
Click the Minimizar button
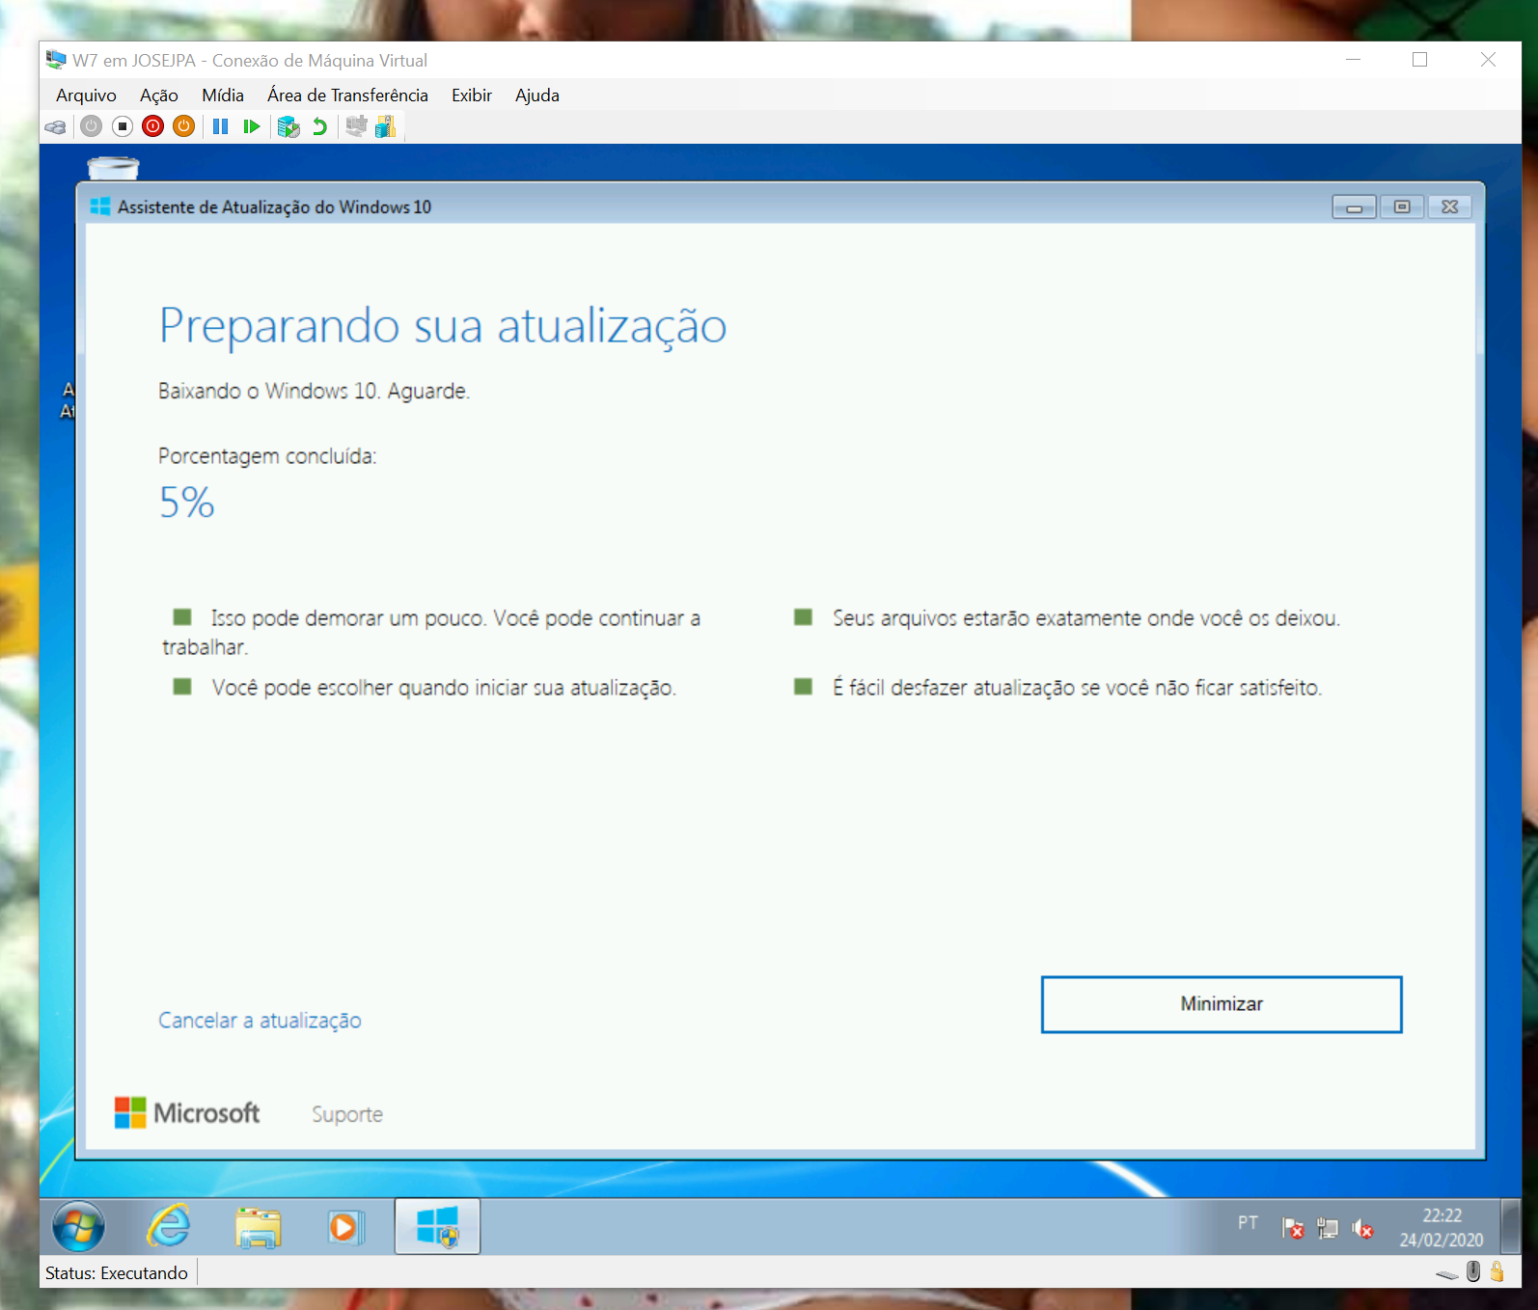[1222, 1004]
